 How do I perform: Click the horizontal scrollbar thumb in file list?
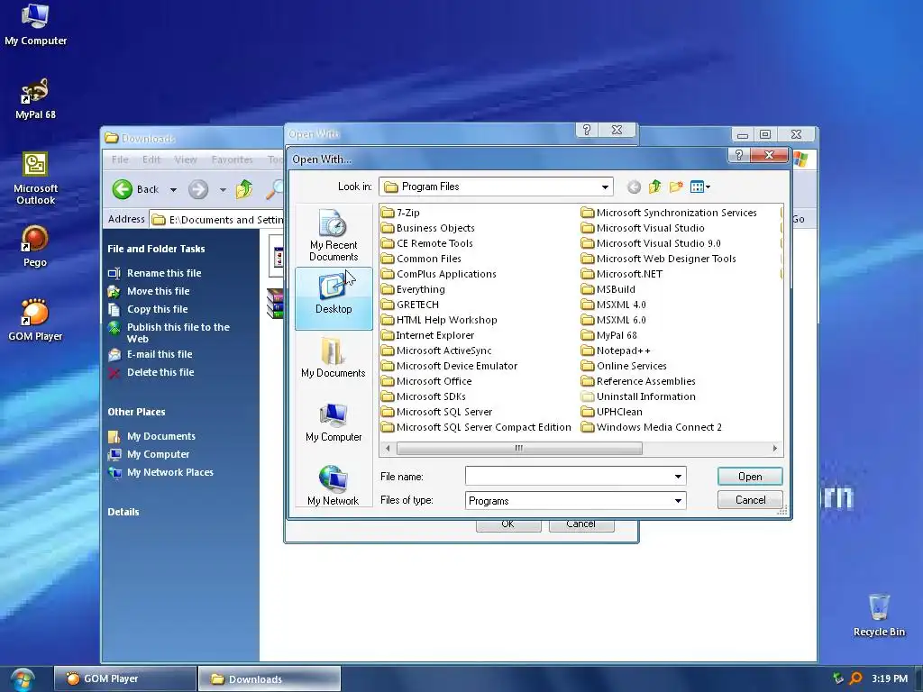(519, 449)
